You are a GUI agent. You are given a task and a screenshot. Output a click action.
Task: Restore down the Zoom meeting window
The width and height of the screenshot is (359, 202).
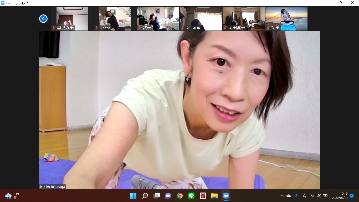(340, 3)
